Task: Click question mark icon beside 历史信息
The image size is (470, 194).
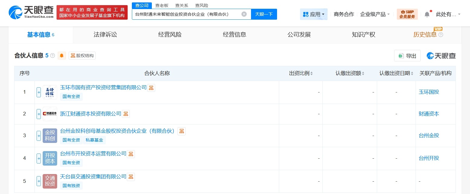Action: coord(441,35)
